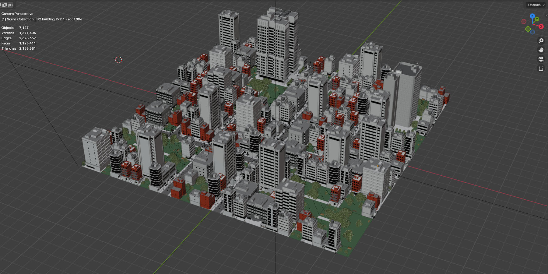Click the red X axis gizmo circle

(541, 26)
